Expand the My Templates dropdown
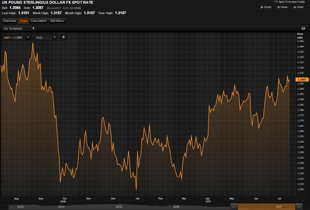Screen dimensions: 310x210 pos(19,29)
